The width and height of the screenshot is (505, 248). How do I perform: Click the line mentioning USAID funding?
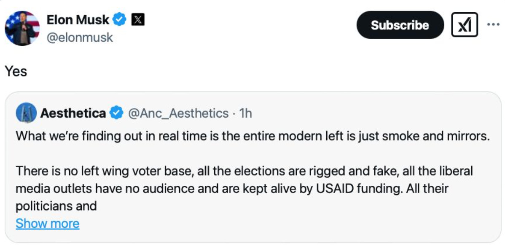tap(231, 188)
